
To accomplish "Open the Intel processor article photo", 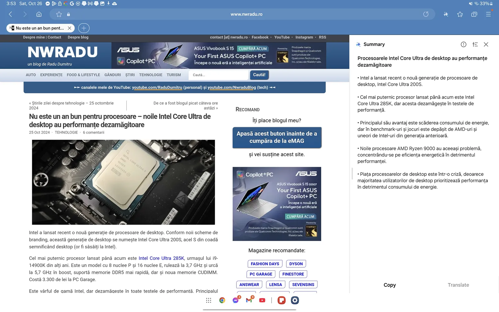I will coord(124,182).
